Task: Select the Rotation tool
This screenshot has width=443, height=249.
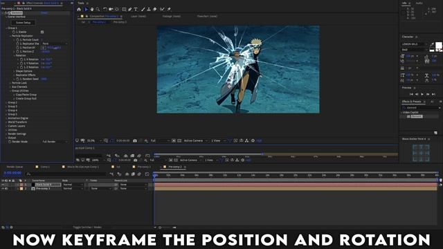Action: [105, 9]
